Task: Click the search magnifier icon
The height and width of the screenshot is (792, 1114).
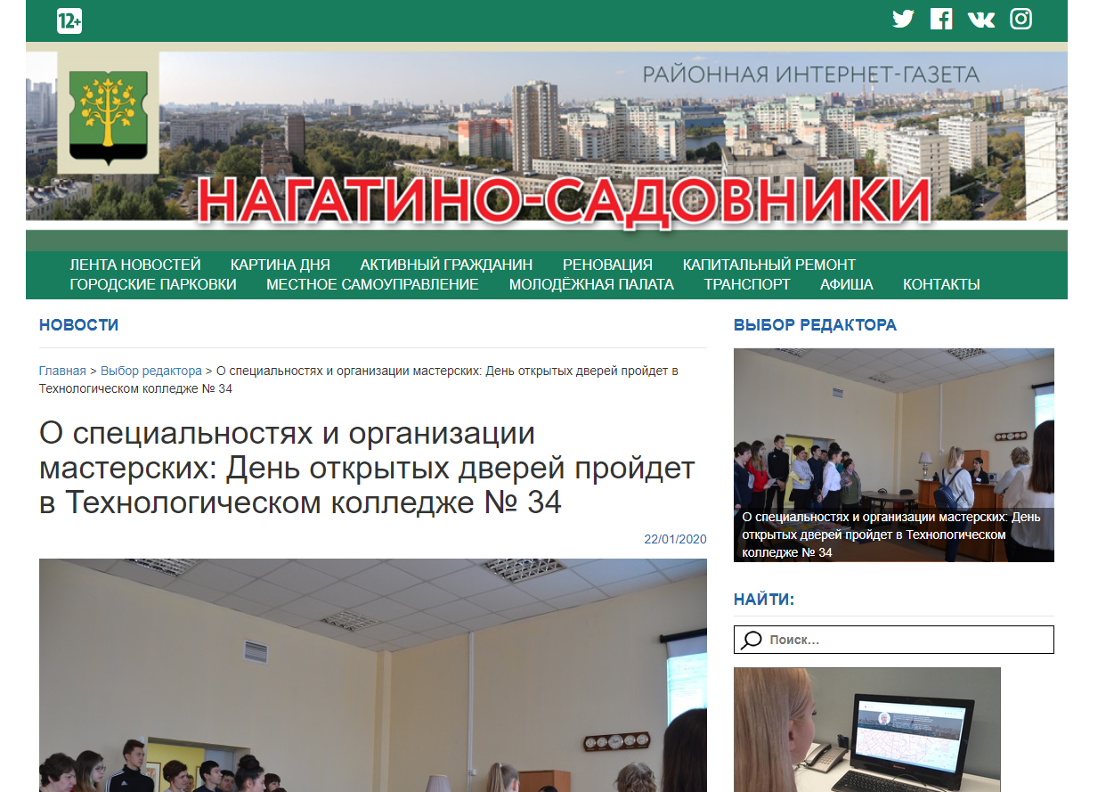Action: (752, 640)
